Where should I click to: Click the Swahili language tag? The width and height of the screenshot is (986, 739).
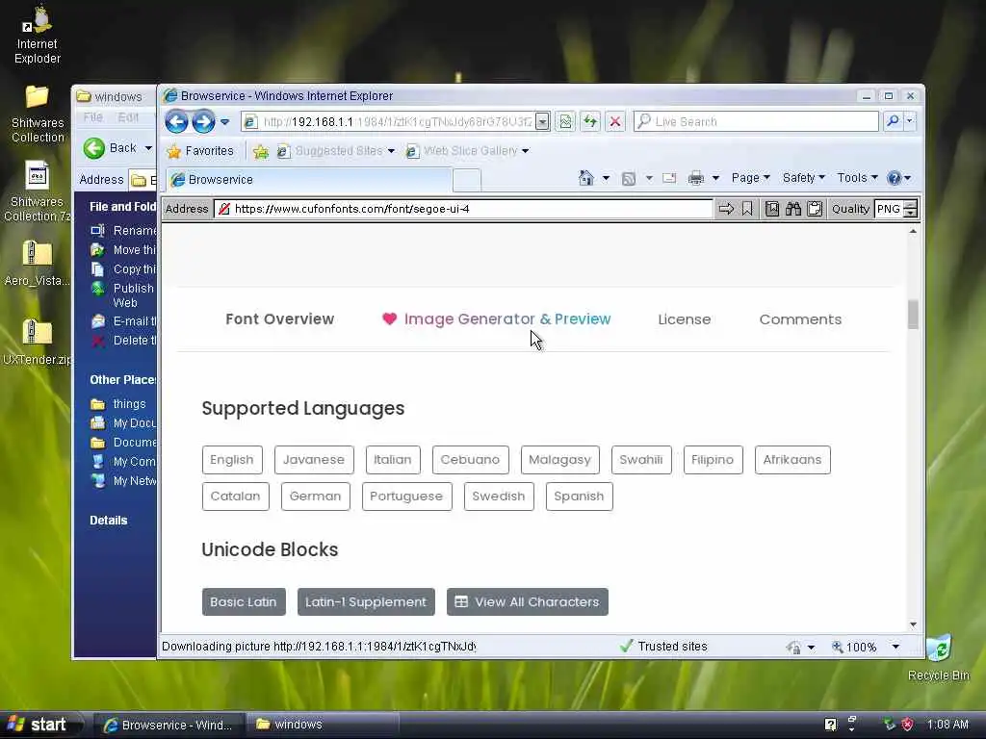click(640, 460)
